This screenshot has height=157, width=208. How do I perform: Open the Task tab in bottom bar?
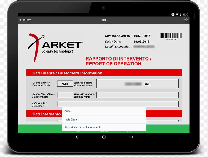tap(79, 132)
